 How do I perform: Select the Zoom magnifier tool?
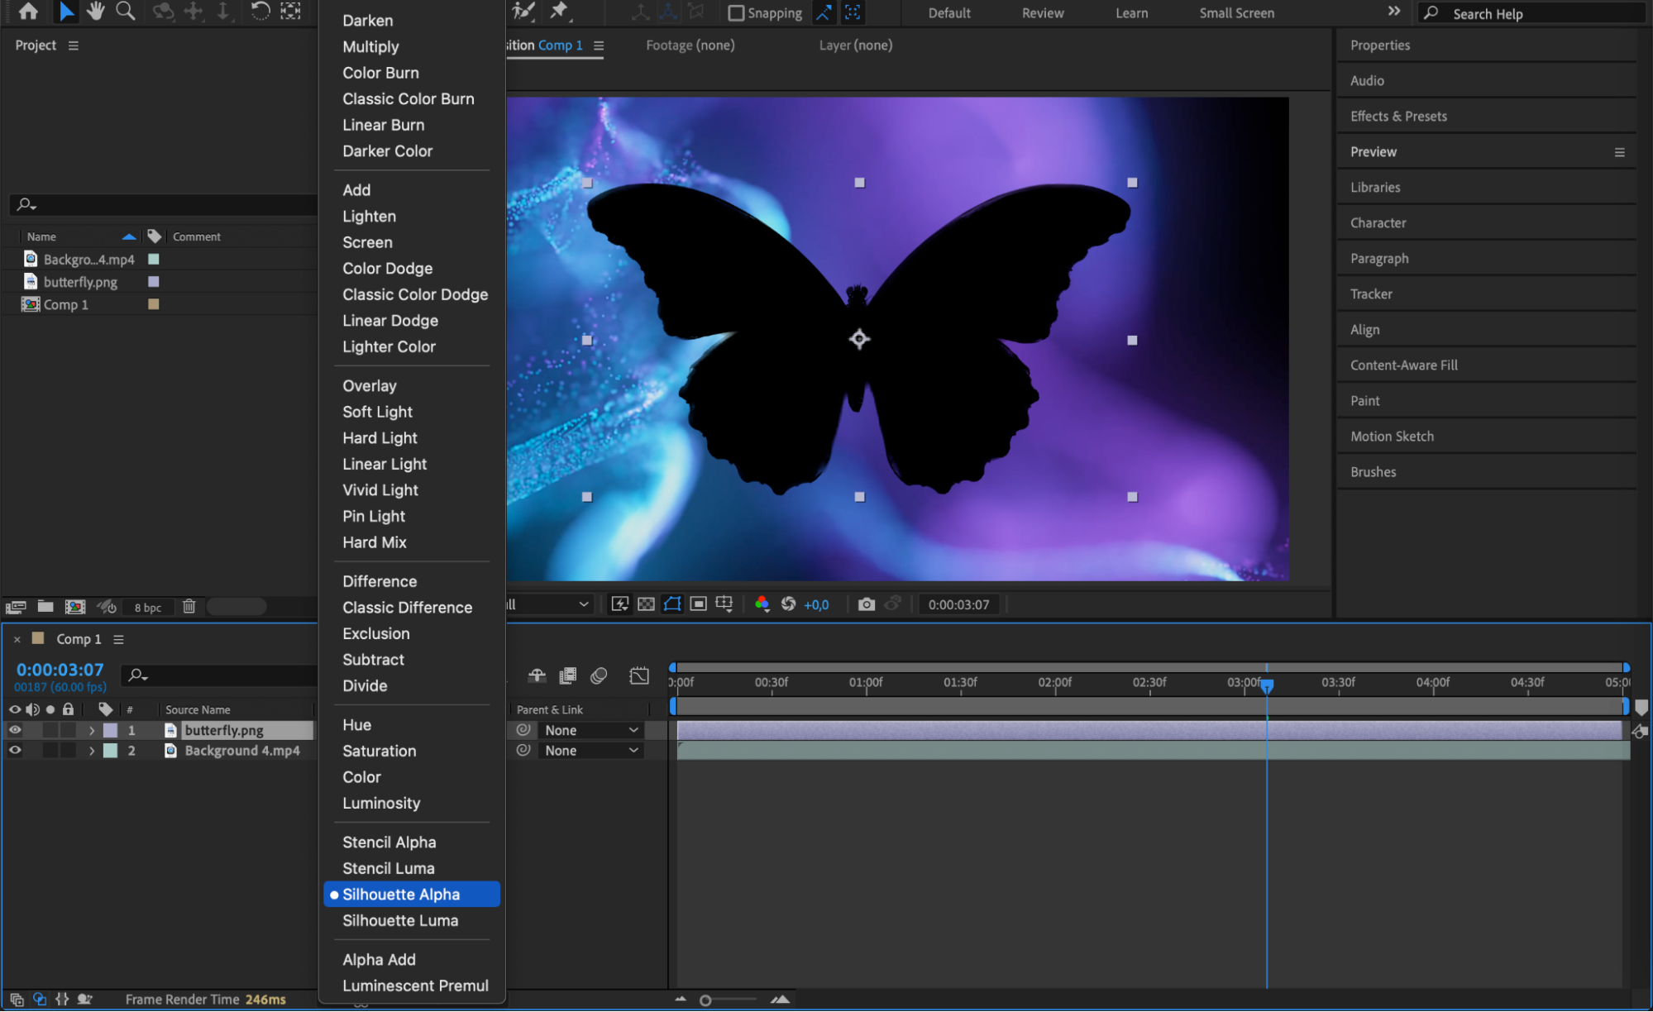pos(126,12)
